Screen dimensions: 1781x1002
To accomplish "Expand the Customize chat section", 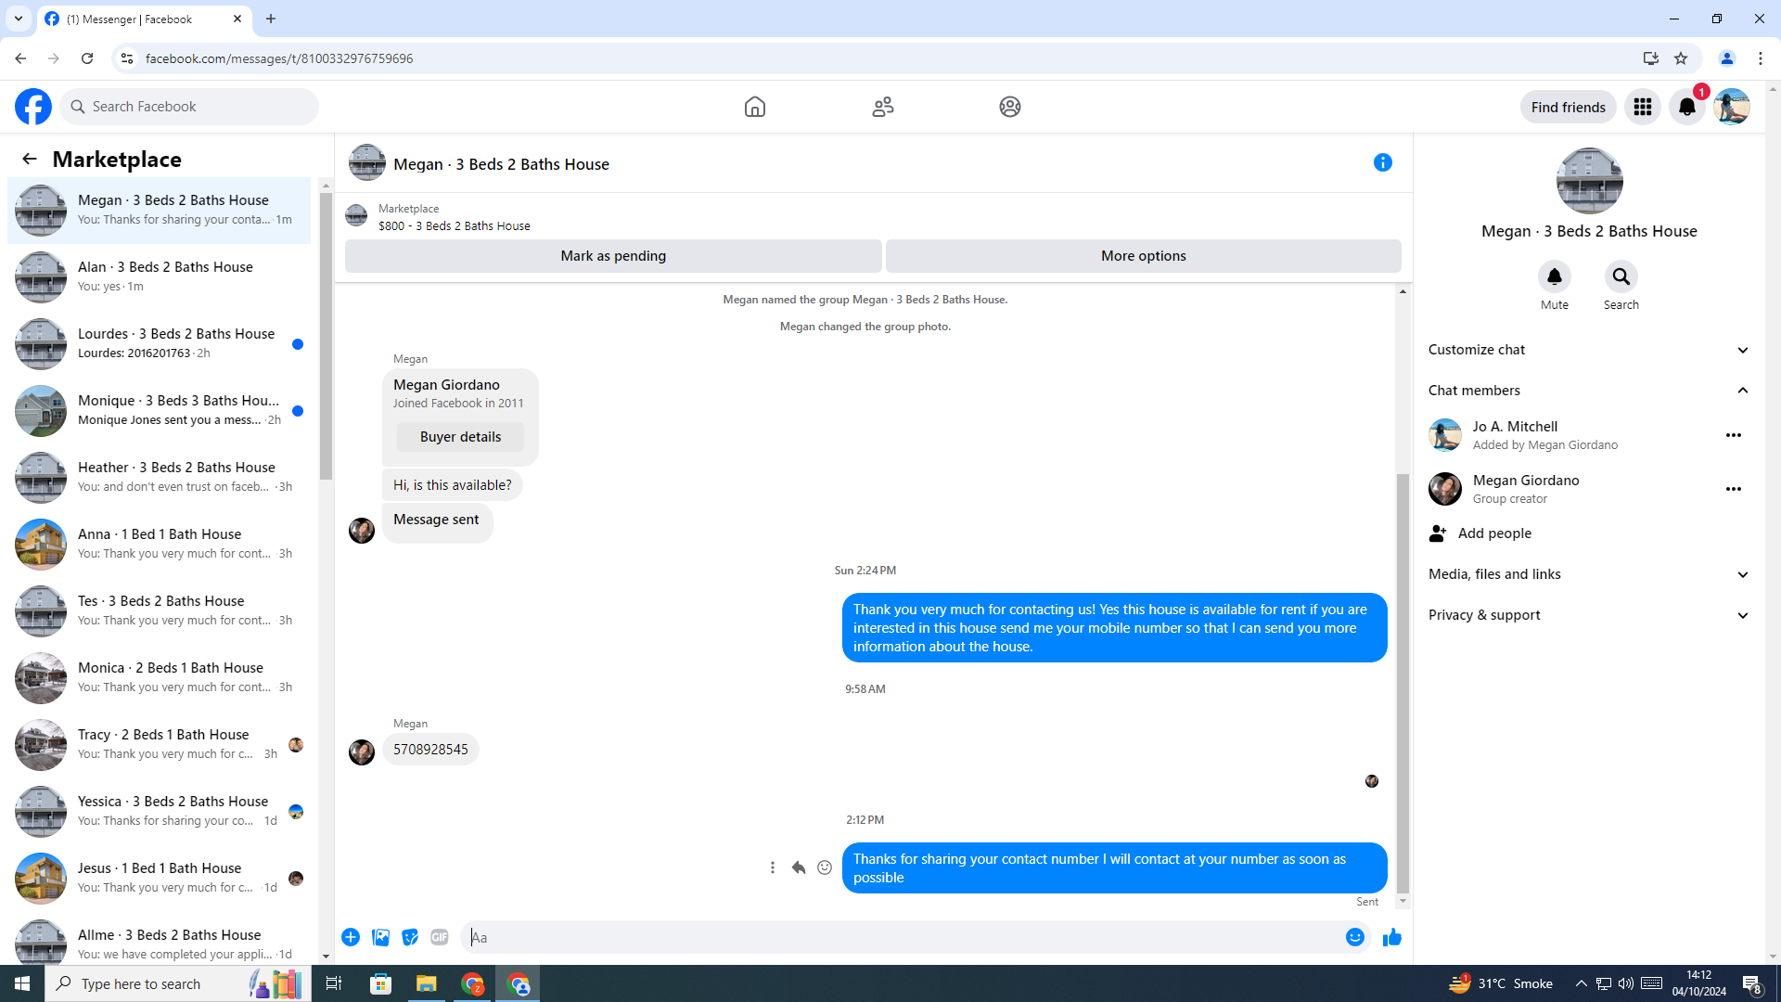I will 1589,350.
